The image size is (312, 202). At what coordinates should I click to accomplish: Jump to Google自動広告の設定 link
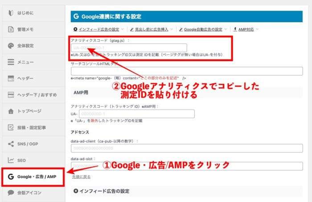(x=203, y=29)
